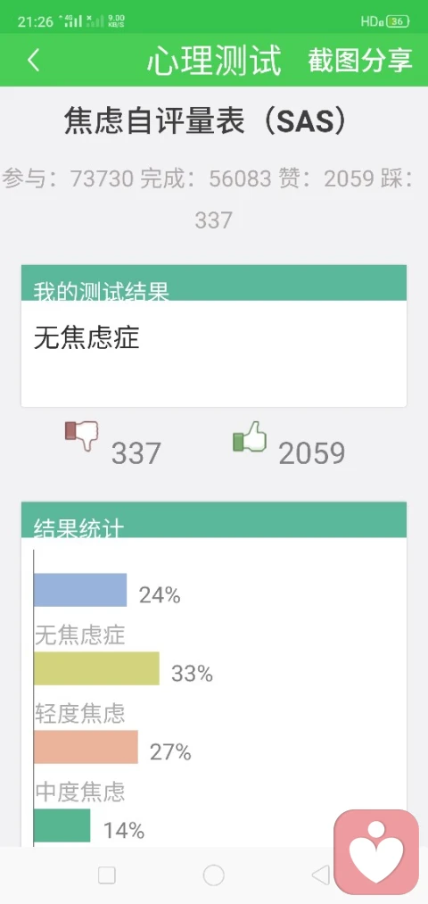
Task: Tap the Android home circle button
Action: click(x=214, y=875)
